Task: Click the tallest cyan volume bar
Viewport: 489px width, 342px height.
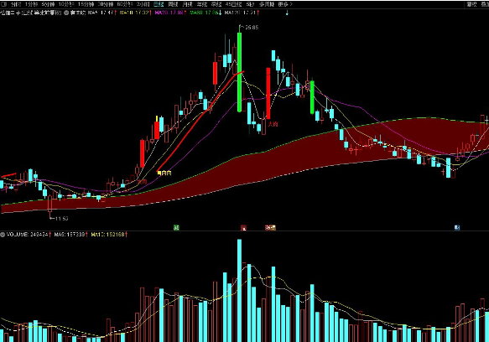Action: pyautogui.click(x=239, y=290)
